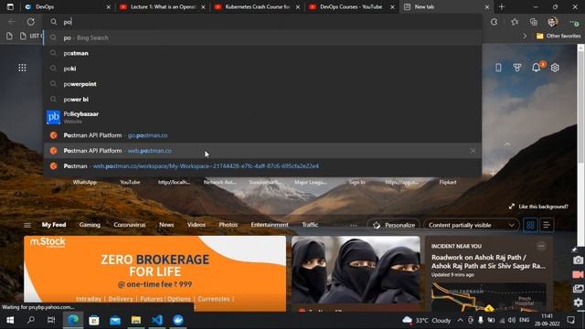This screenshot has height=329, width=585.
Task: Select 'po - Bing Search' suggestion
Action: tap(263, 37)
